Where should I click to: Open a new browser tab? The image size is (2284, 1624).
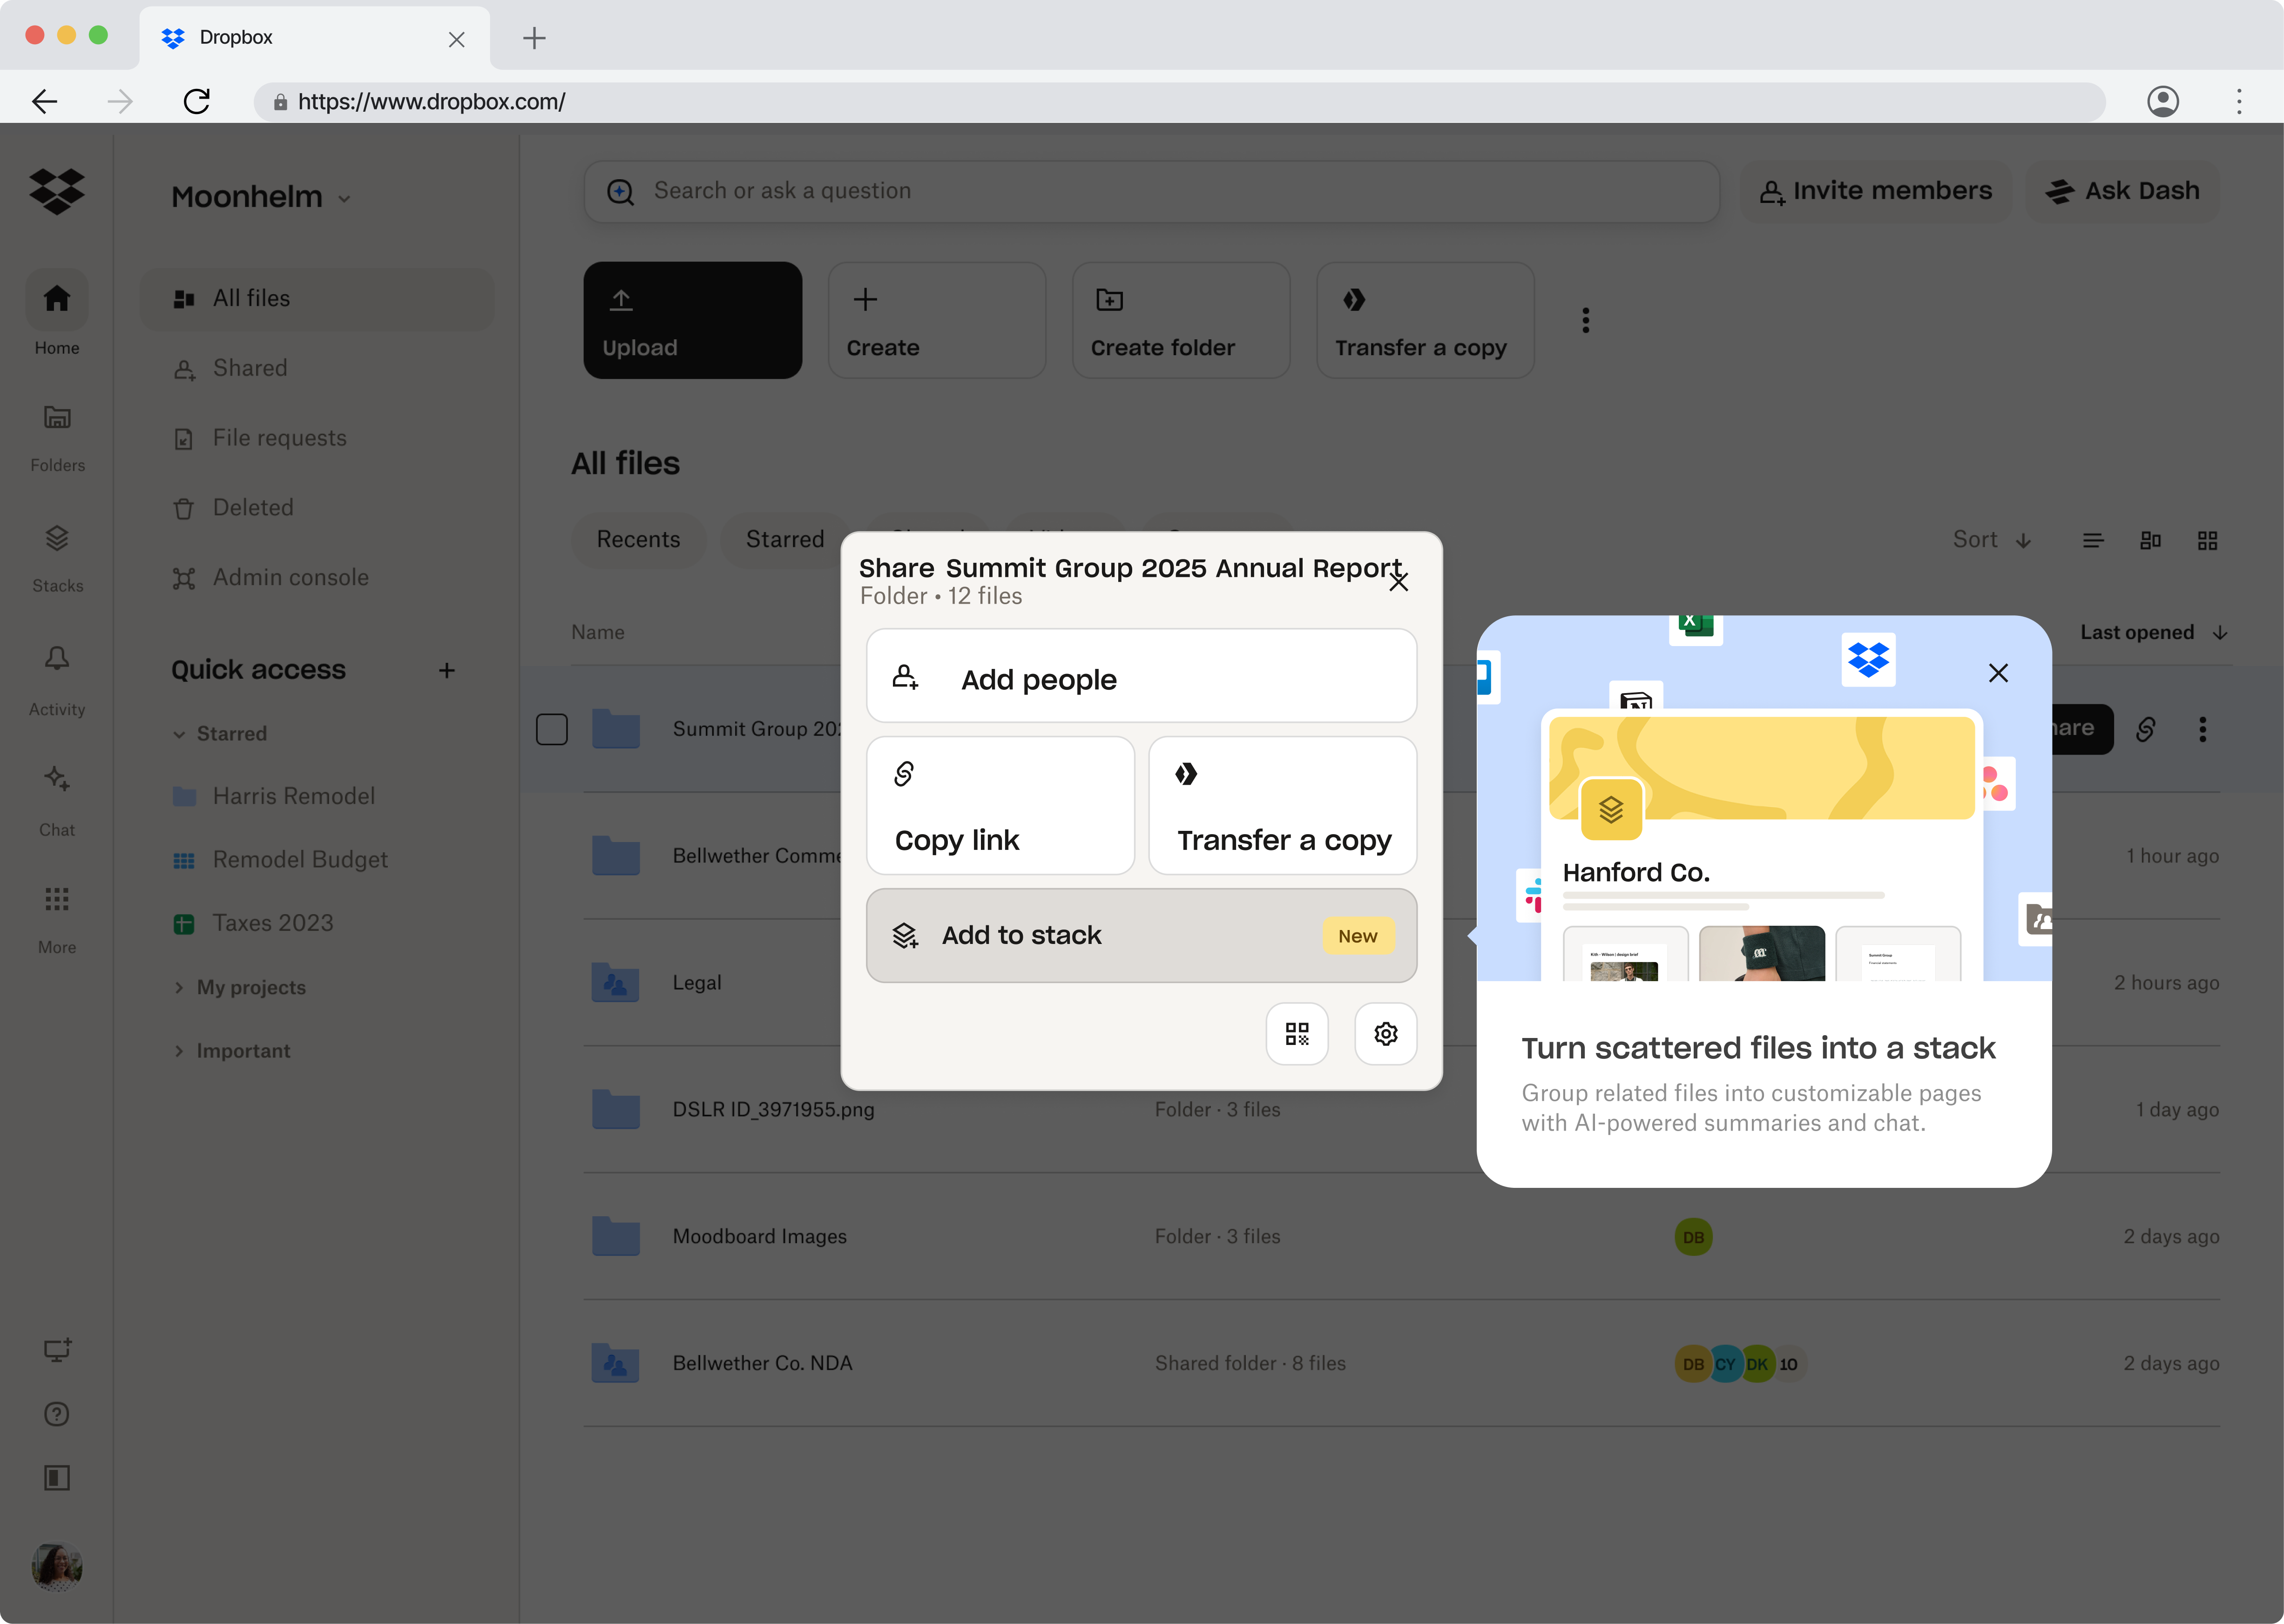(534, 38)
